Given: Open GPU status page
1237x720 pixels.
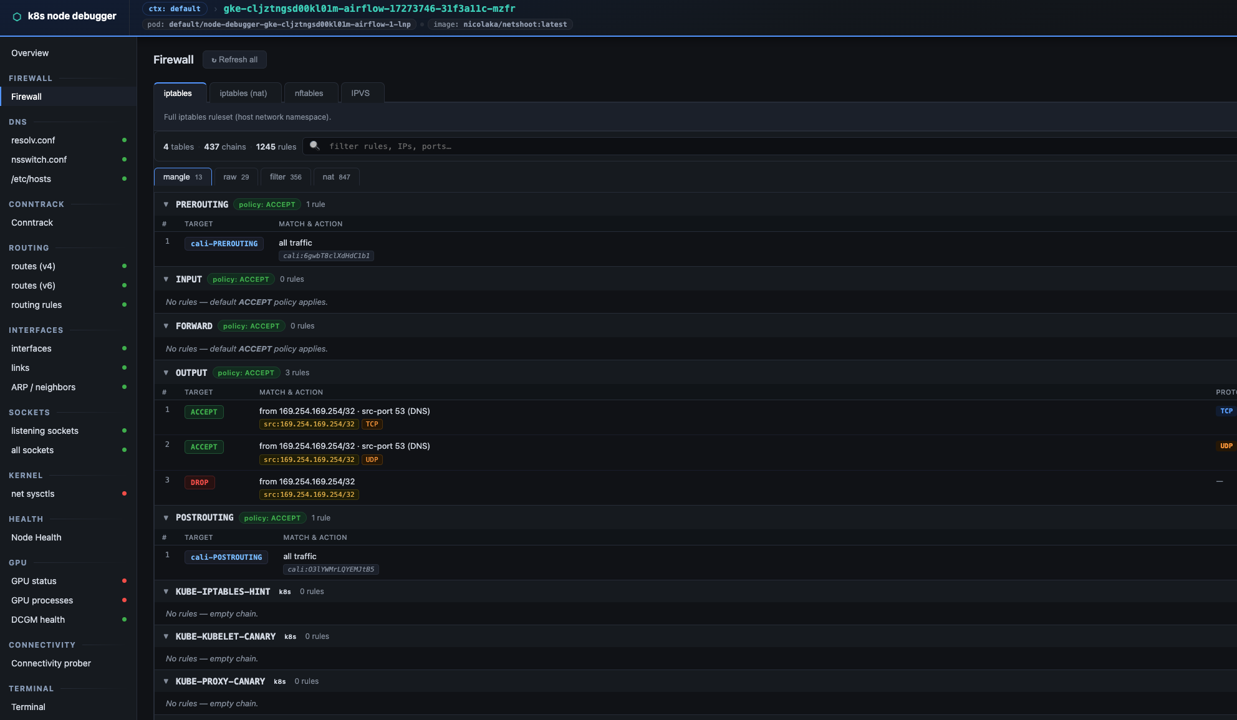Looking at the screenshot, I should click(69, 581).
